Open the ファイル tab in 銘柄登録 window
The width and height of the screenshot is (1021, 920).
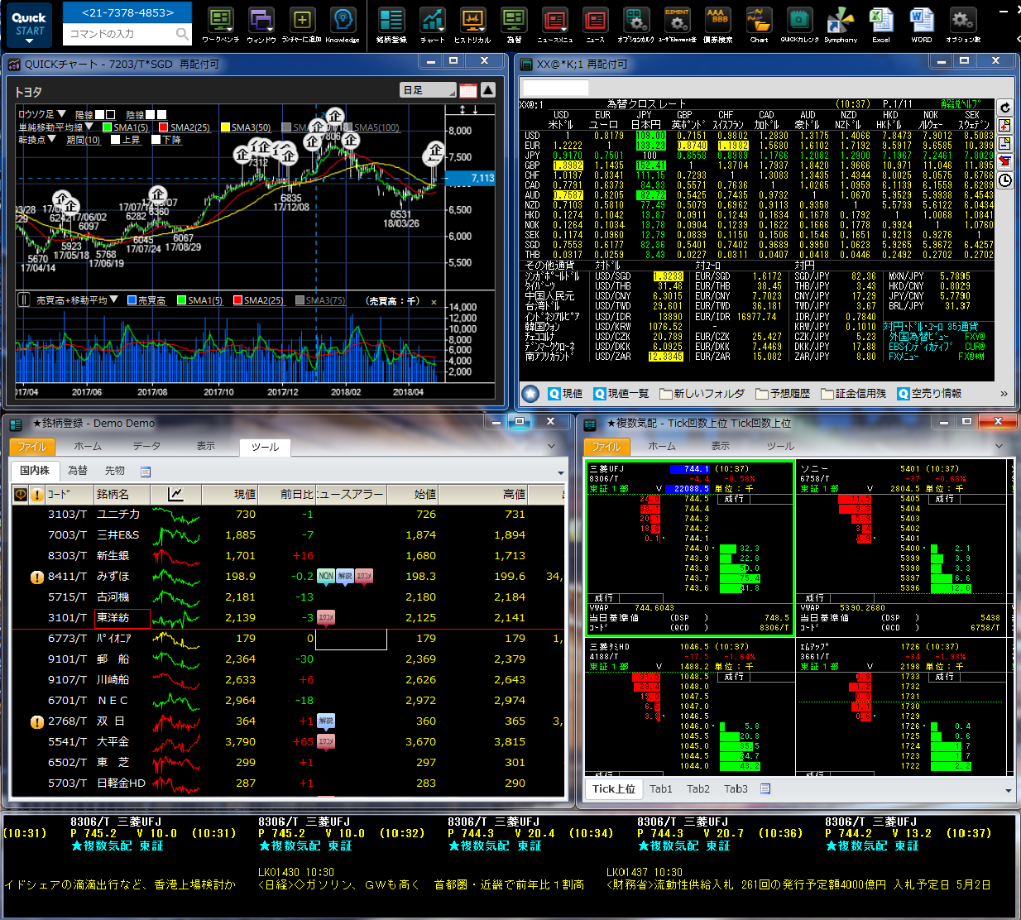[x=32, y=447]
